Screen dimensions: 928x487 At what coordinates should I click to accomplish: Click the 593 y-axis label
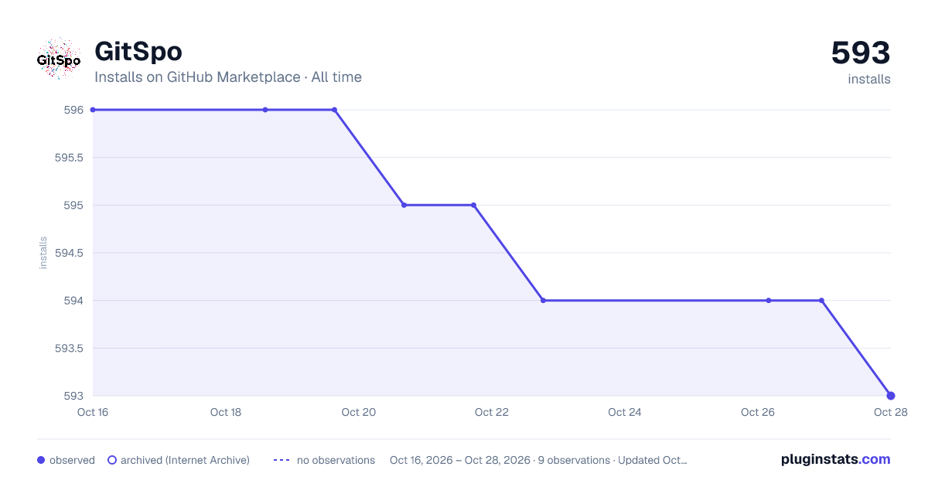coord(73,396)
